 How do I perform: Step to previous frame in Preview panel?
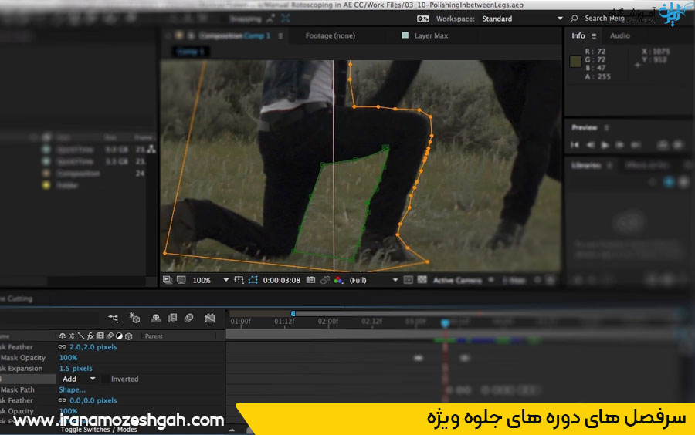[590, 145]
